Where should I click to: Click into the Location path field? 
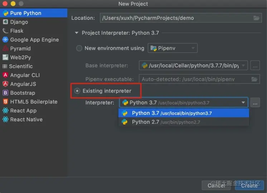(180, 18)
